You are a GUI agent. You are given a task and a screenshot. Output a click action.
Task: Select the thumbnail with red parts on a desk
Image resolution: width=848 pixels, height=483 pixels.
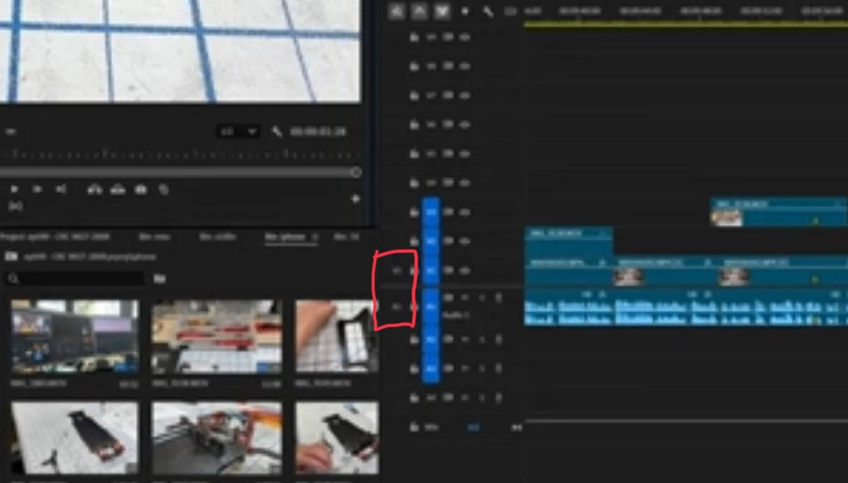[216, 336]
